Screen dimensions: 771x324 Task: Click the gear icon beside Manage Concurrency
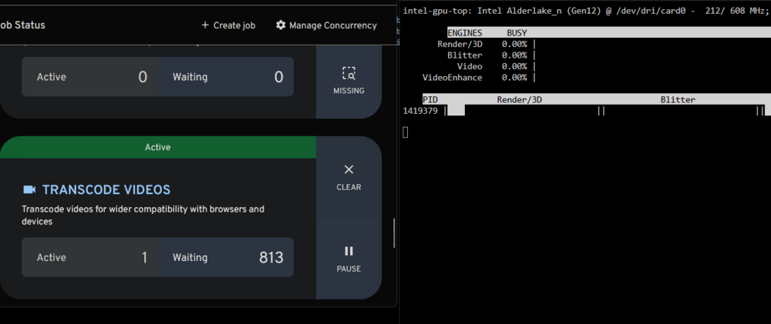coord(281,25)
